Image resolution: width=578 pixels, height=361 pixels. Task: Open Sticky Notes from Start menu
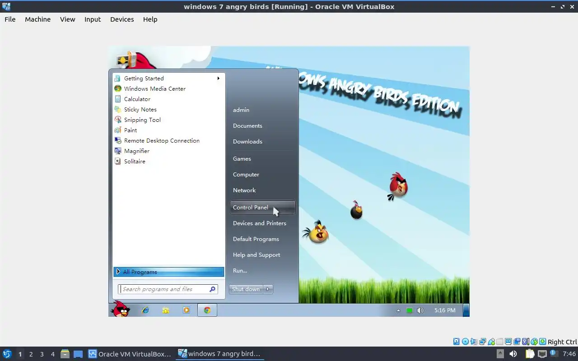click(168, 109)
